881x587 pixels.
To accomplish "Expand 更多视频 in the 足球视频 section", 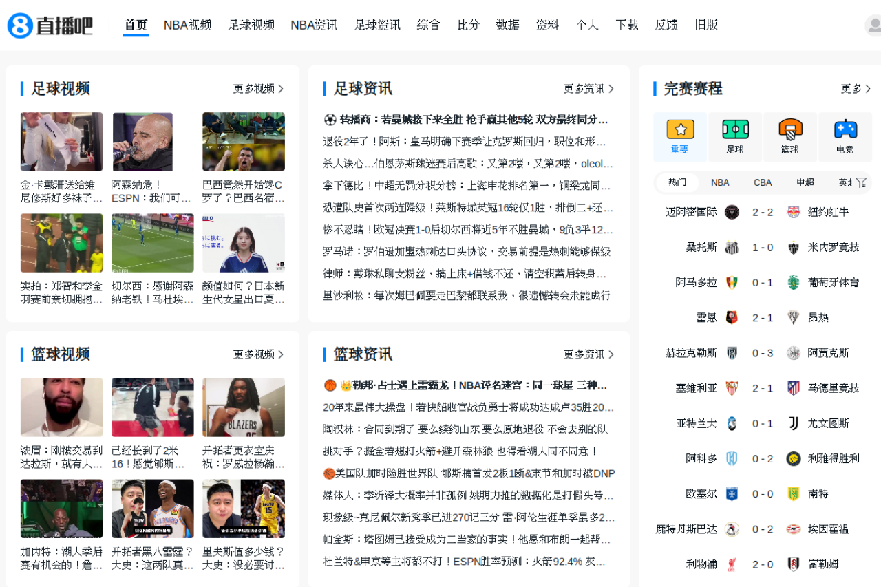I will [x=258, y=89].
